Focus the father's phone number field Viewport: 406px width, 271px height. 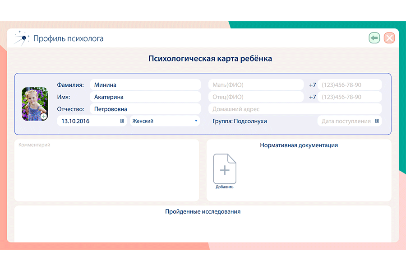pos(349,97)
